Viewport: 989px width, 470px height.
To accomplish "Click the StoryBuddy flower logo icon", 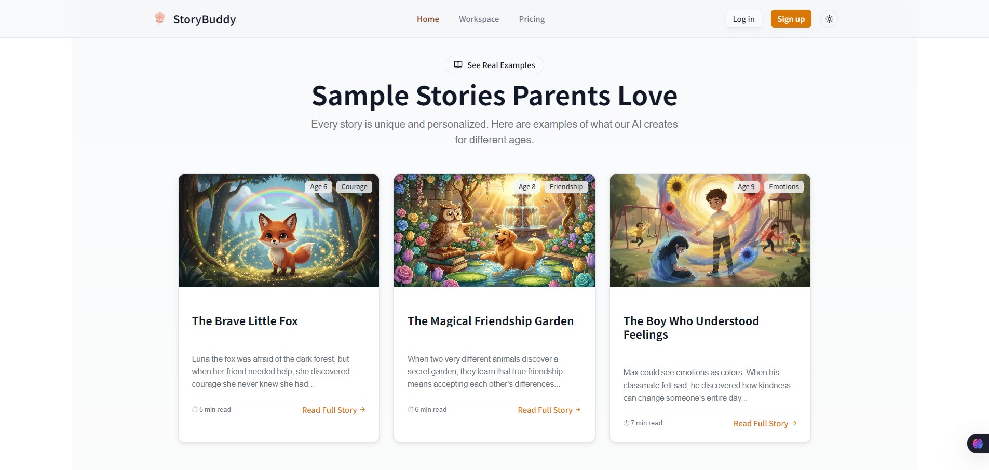I will 159,18.
